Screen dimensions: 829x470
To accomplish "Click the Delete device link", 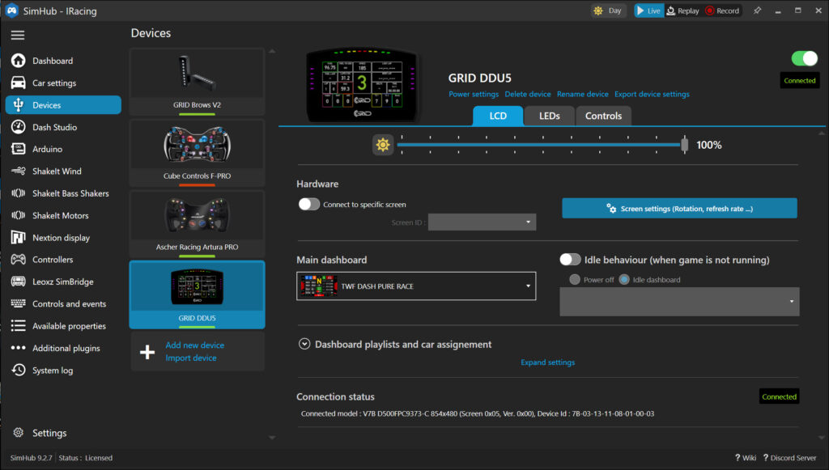I will point(528,94).
